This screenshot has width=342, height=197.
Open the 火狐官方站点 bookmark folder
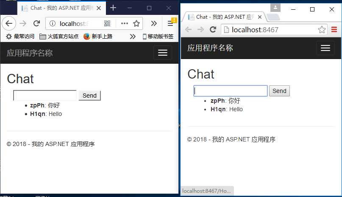click(x=59, y=36)
